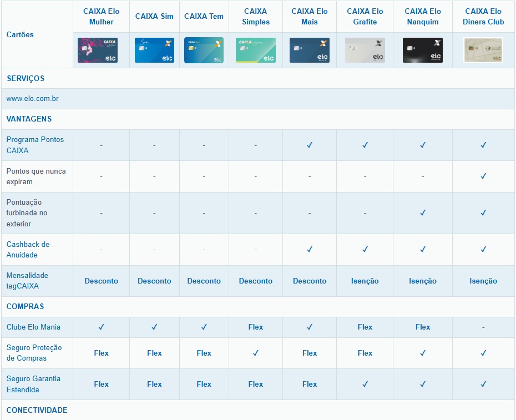Image resolution: width=516 pixels, height=420 pixels.
Task: Click the Programa Pontos CAIXA row label
Action: click(35, 145)
